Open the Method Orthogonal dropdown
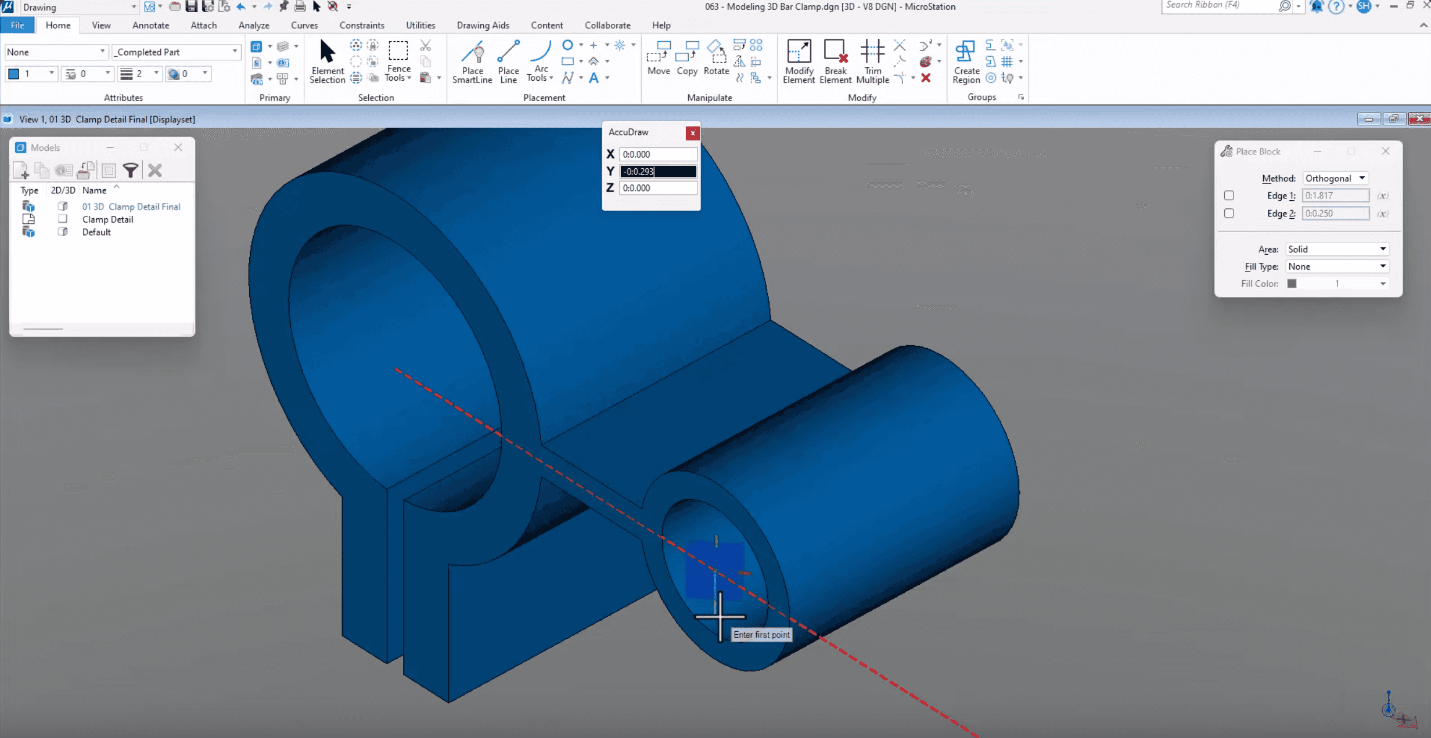Screen dimensions: 1431x738 tap(1335, 178)
